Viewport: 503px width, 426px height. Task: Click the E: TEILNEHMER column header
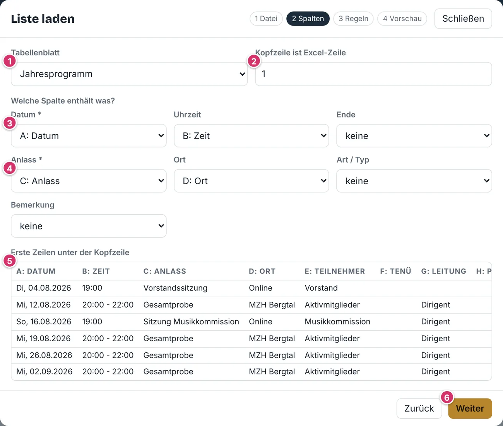pos(335,271)
